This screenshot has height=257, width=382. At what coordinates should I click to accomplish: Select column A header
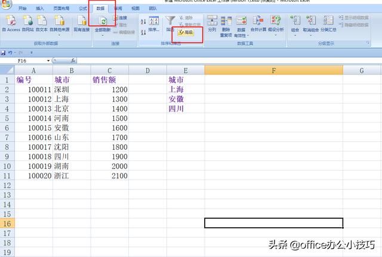[33, 70]
